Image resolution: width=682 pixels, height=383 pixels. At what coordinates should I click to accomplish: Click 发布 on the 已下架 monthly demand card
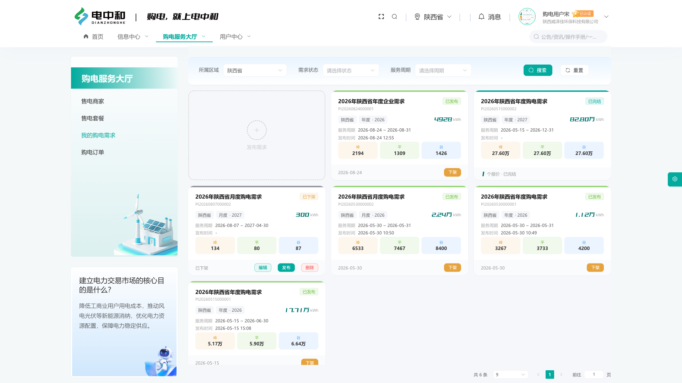286,268
